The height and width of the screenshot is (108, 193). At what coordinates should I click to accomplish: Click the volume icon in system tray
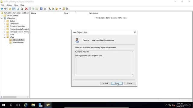click(x=174, y=105)
